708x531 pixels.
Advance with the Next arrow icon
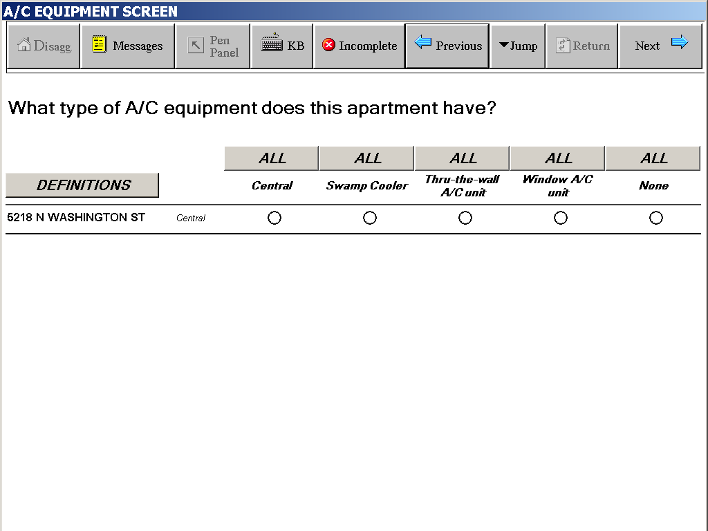[x=680, y=44]
